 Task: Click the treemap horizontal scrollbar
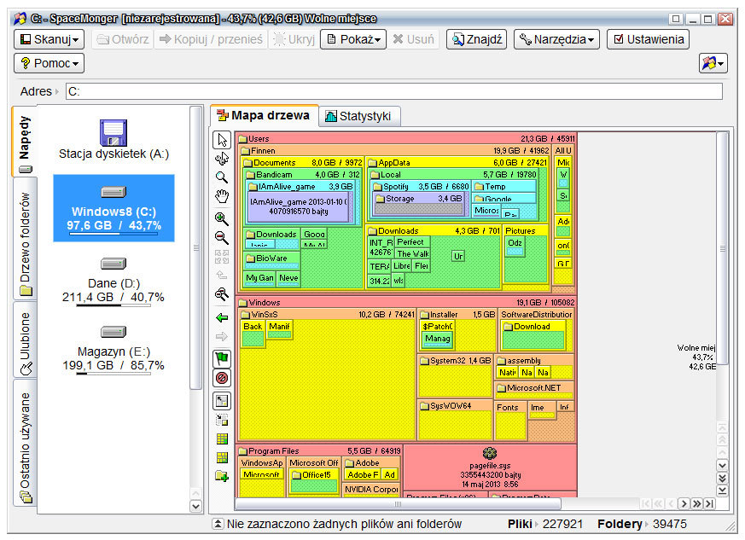398,504
